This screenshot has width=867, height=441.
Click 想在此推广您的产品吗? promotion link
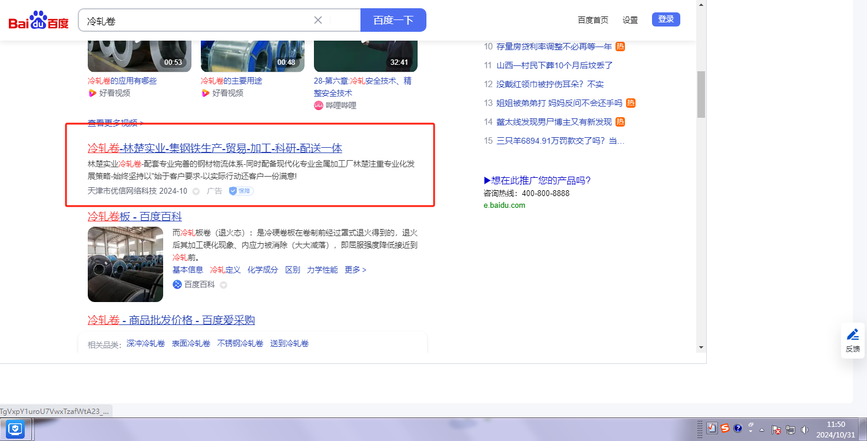pyautogui.click(x=537, y=180)
